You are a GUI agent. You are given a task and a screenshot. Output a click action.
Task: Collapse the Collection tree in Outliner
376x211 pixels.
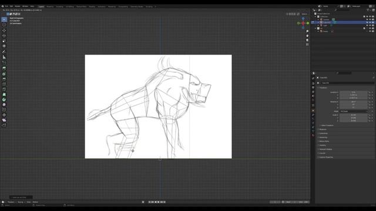[315, 17]
